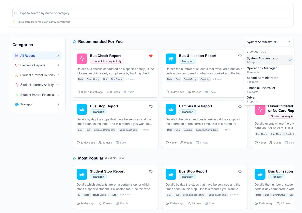Select Student Parent Financial category

click(x=37, y=95)
